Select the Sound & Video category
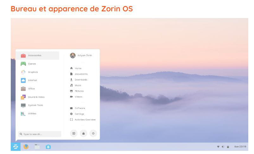This screenshot has height=154, width=254. [x=38, y=97]
